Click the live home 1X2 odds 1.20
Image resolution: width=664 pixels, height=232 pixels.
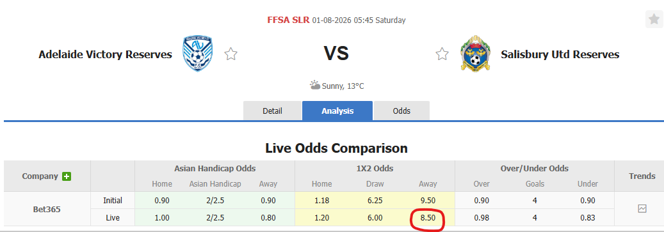coord(322,218)
